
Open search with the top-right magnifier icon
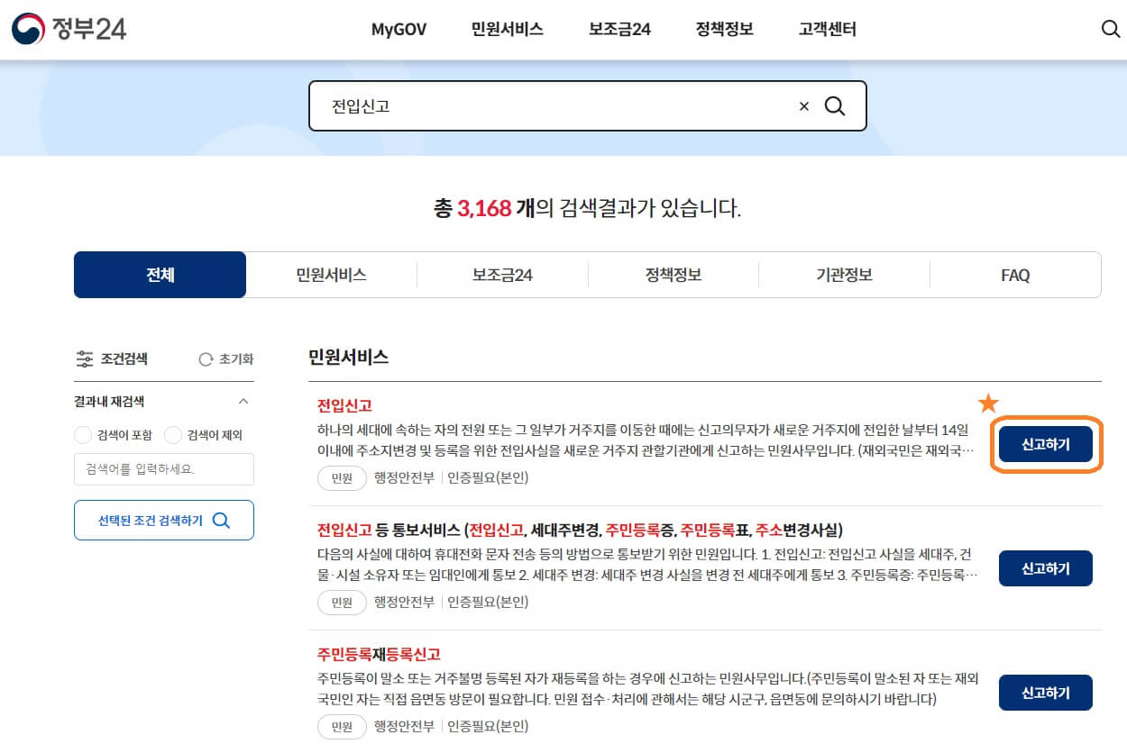pos(1110,29)
